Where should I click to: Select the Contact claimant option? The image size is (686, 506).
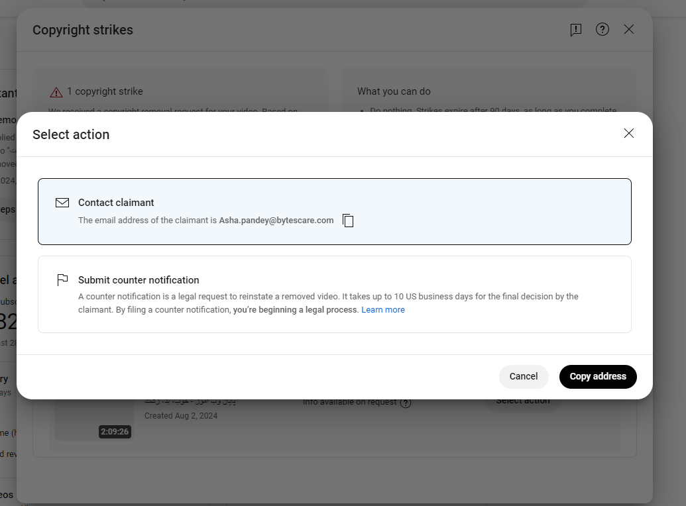coord(335,212)
